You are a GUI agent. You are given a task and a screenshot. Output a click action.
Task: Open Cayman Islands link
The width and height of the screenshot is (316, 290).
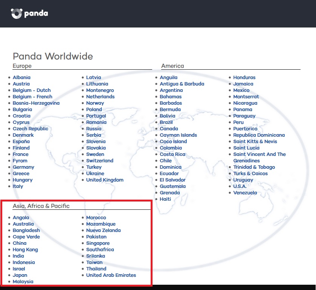click(179, 135)
